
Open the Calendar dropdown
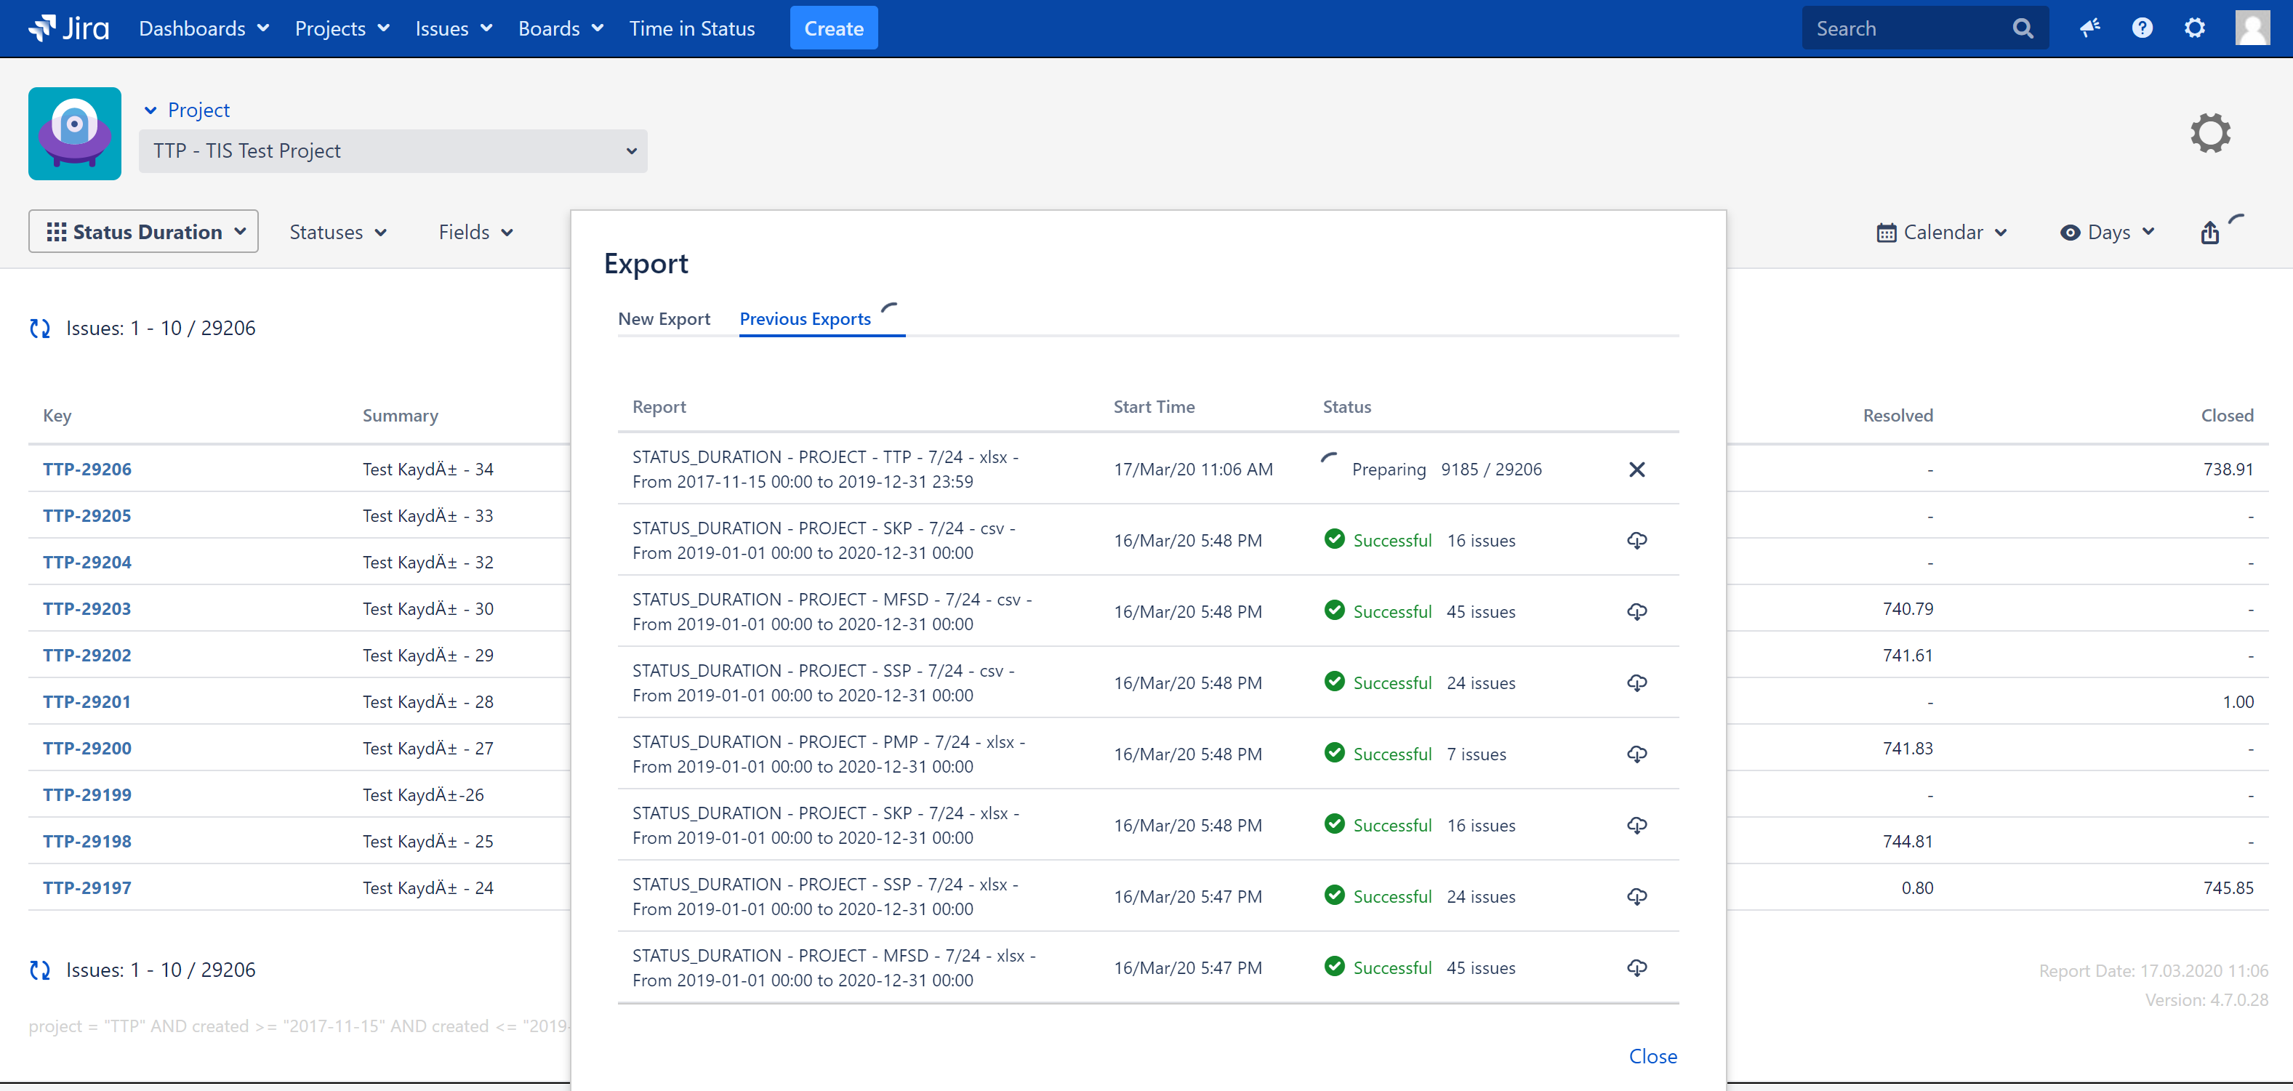click(1943, 233)
